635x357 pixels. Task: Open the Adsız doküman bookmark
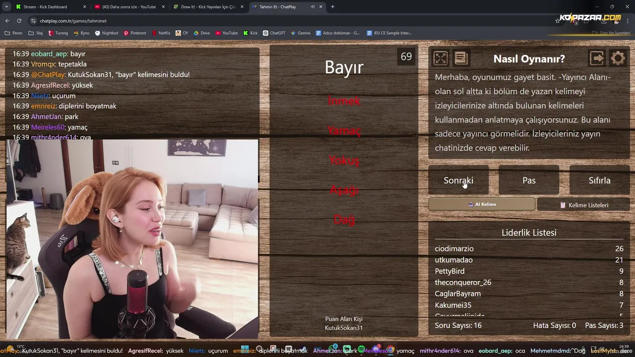pos(338,33)
